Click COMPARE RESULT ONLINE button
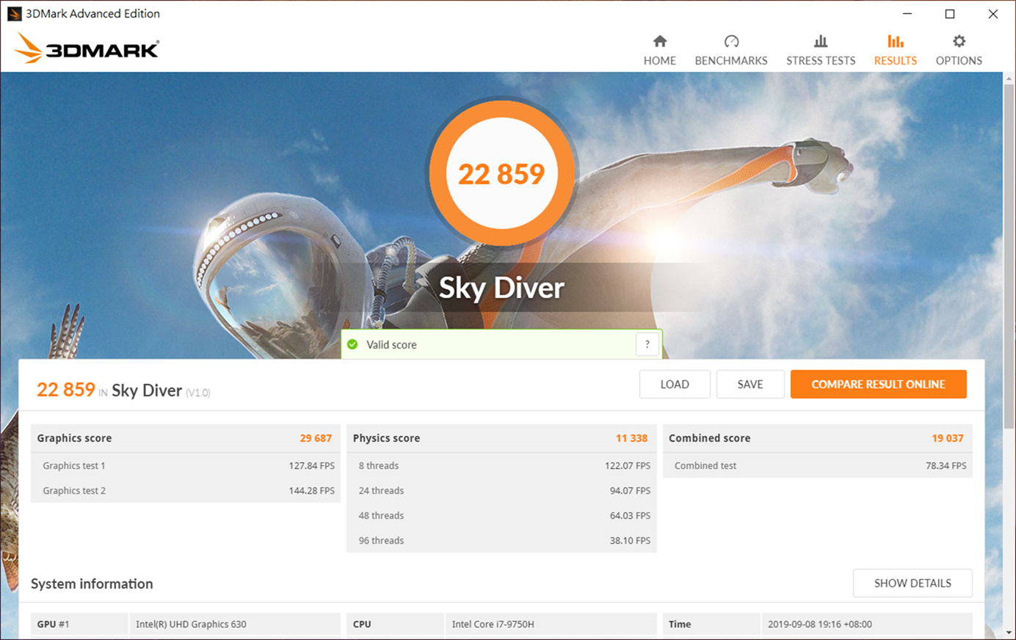 (x=878, y=384)
